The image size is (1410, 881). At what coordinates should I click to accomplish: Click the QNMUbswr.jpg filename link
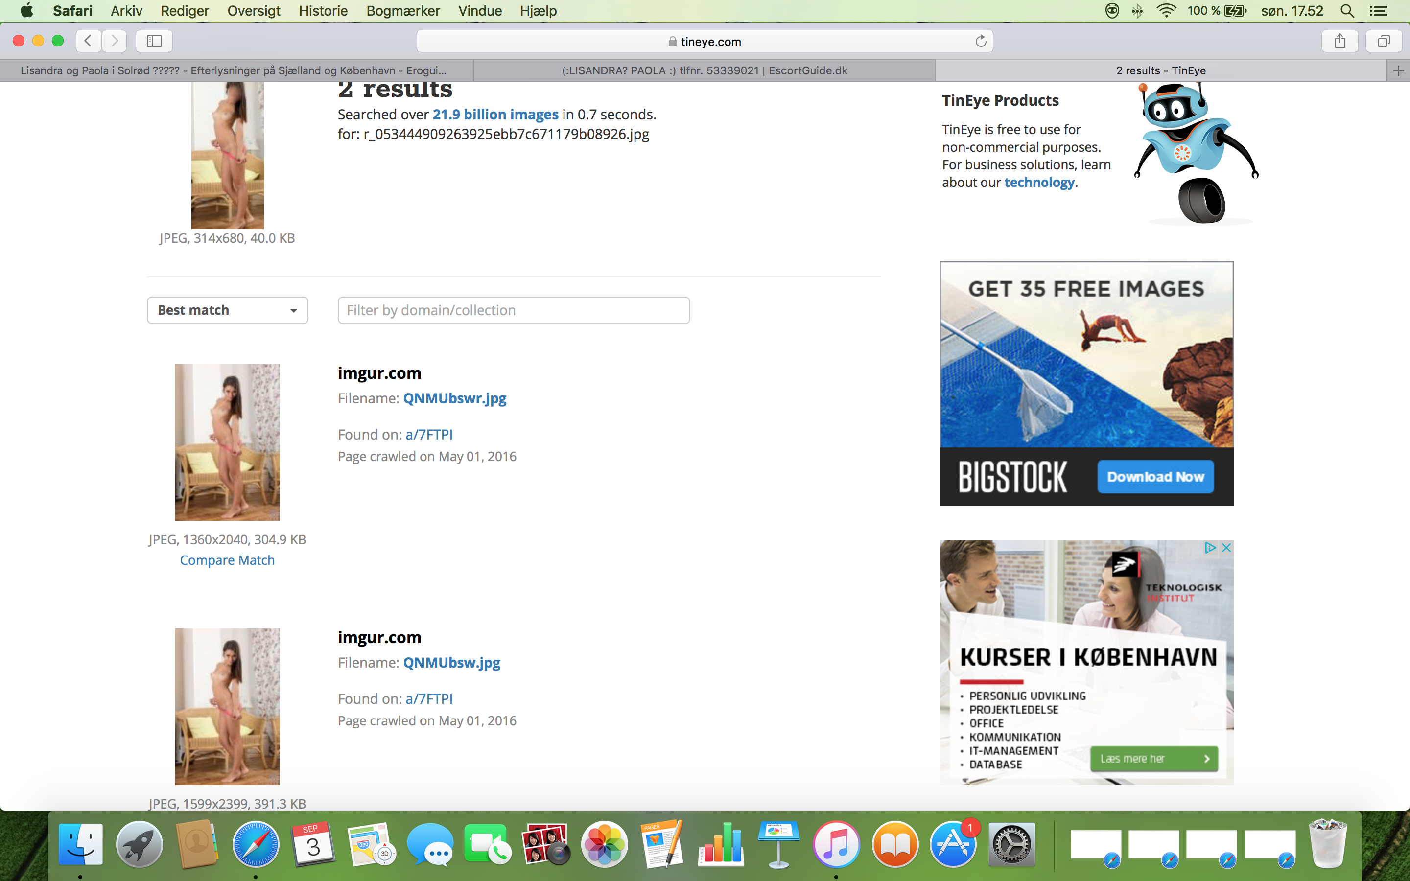click(454, 398)
